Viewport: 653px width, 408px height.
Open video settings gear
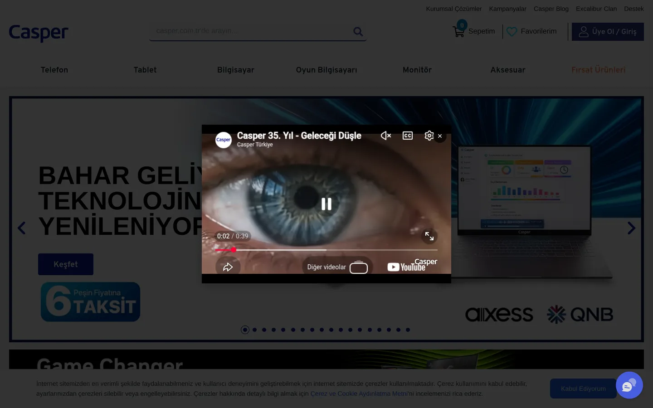coord(429,136)
